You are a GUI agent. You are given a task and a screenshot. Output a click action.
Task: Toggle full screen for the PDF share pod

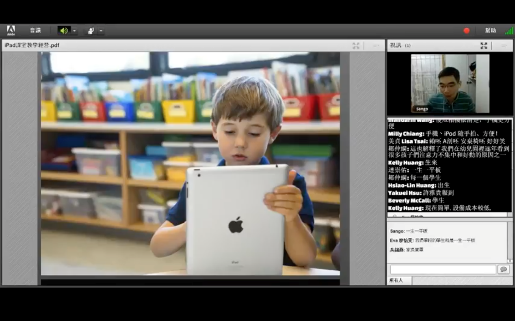356,45
